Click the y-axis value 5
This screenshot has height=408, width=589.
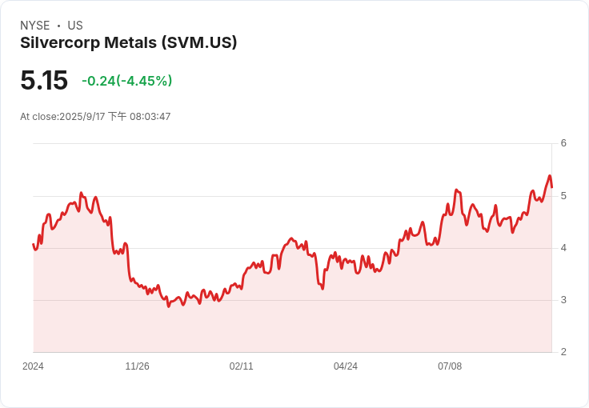pos(563,196)
